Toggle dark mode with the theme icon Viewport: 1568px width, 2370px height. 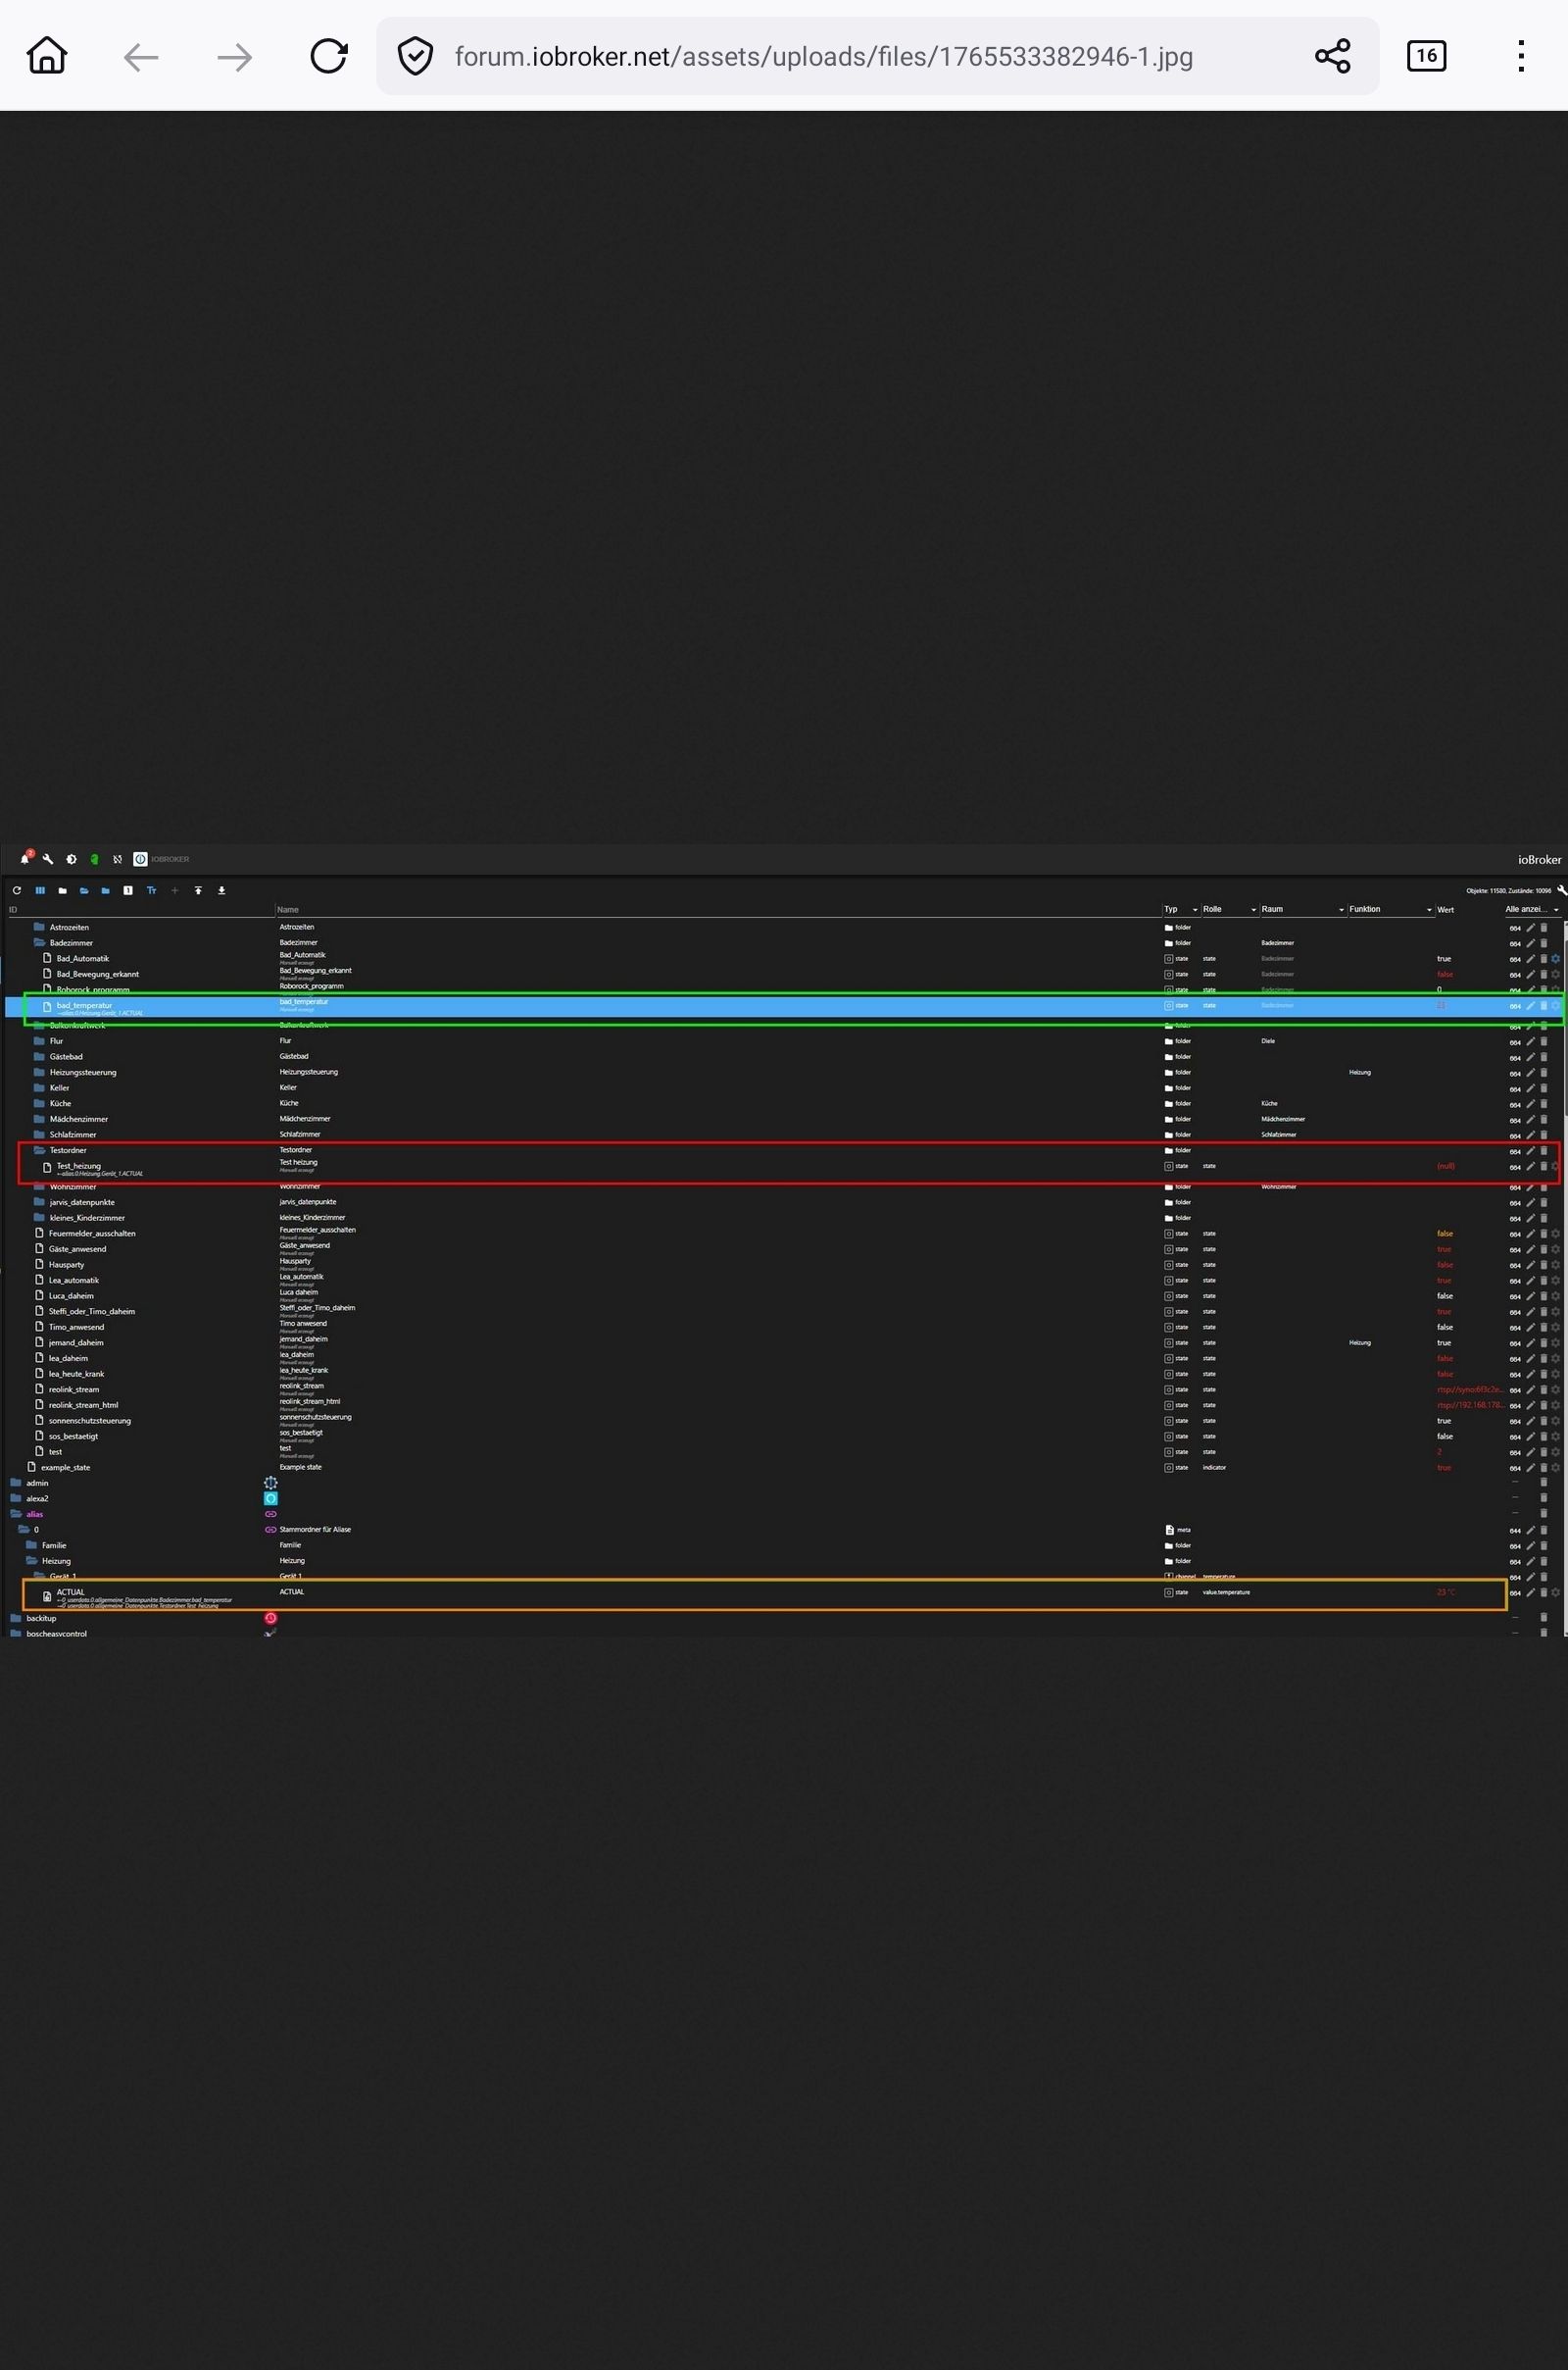click(x=71, y=858)
